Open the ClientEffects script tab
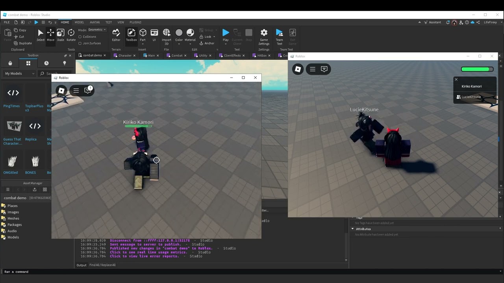The height and width of the screenshot is (283, 504). point(232,55)
